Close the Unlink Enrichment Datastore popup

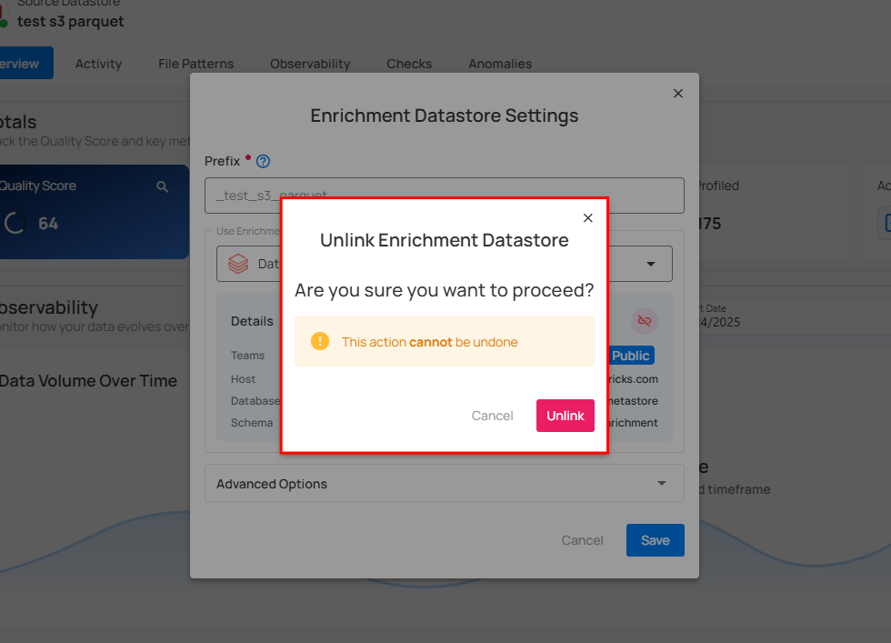587,218
